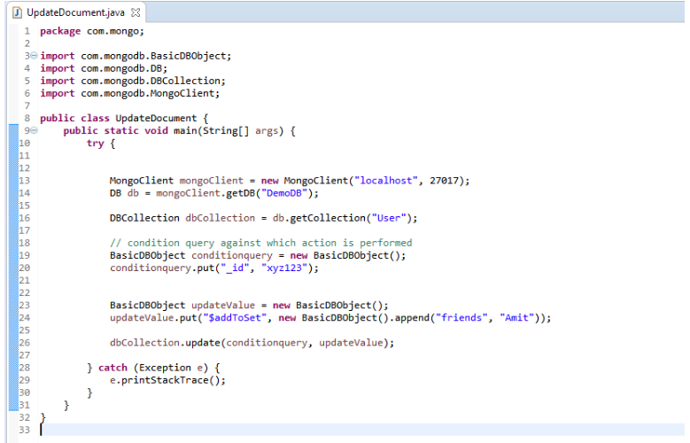Collapse the main method fold marker on line 9
The image size is (690, 443).
(x=34, y=130)
